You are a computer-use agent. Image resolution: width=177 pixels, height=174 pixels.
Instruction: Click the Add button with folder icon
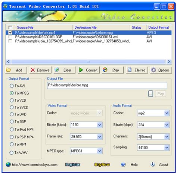16,70
